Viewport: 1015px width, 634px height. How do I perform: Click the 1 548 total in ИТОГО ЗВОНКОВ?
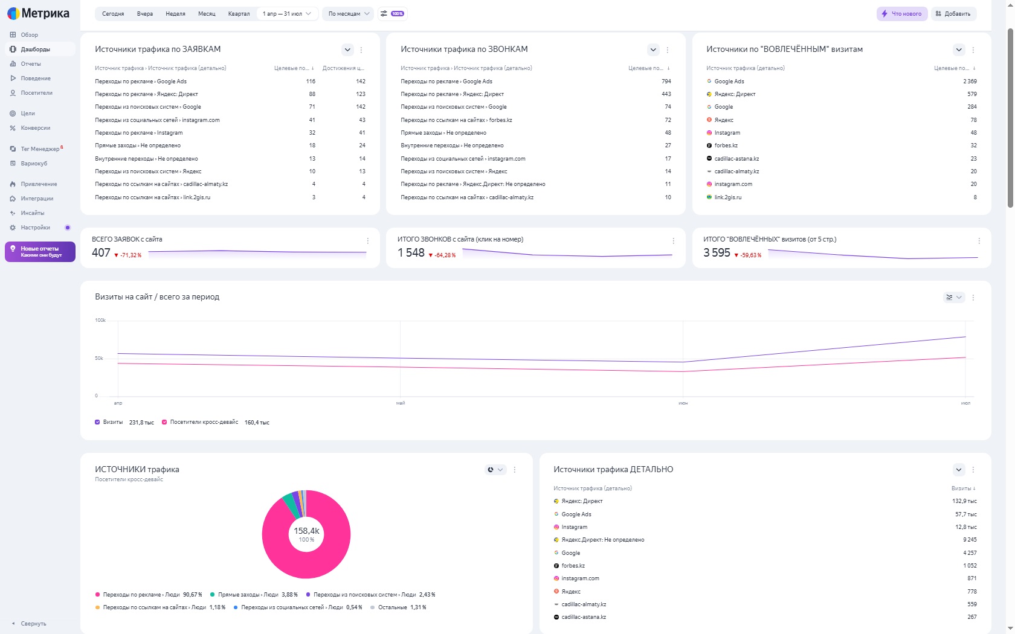point(411,252)
